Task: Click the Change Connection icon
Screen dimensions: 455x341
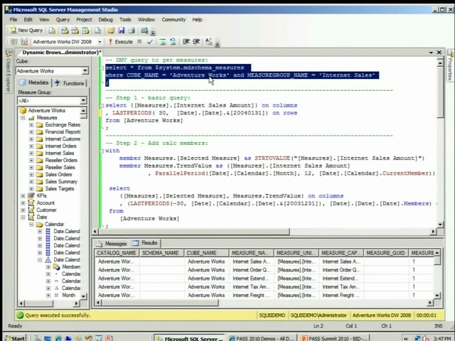Action: [x=24, y=42]
